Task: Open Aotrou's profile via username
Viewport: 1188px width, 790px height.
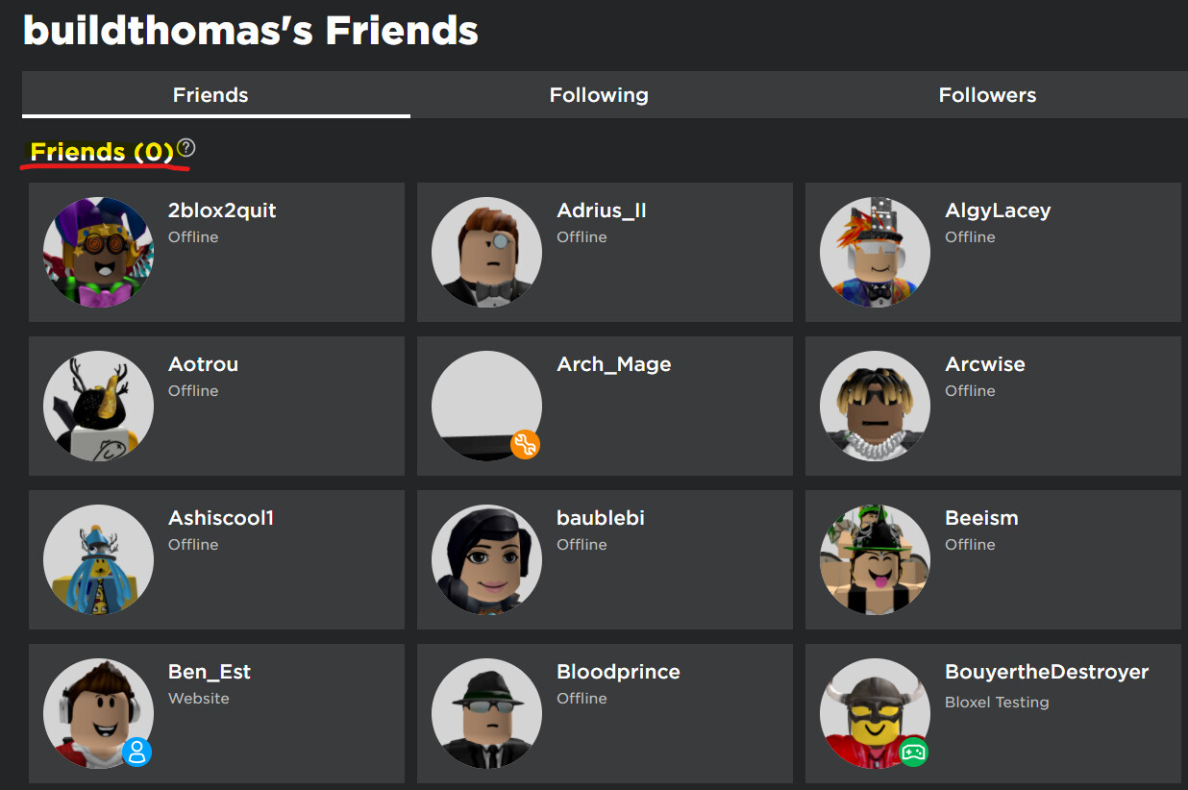Action: tap(203, 363)
